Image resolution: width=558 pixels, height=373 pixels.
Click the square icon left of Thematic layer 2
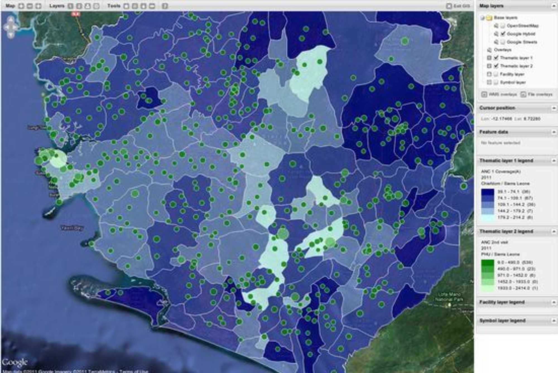tap(489, 66)
